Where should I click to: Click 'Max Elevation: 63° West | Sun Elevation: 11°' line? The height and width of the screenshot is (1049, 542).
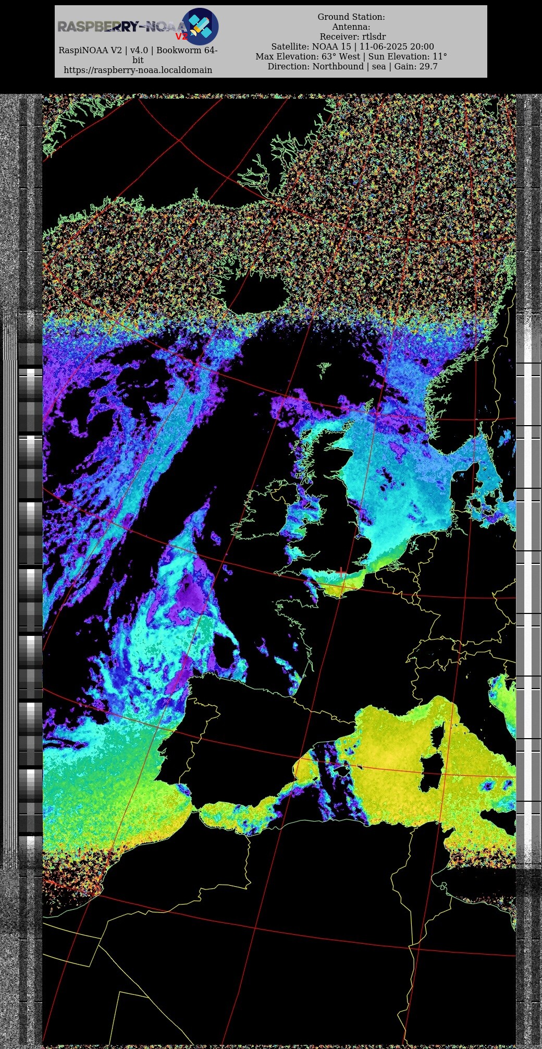351,56
